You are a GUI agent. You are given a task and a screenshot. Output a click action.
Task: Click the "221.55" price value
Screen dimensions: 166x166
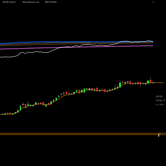(159, 97)
